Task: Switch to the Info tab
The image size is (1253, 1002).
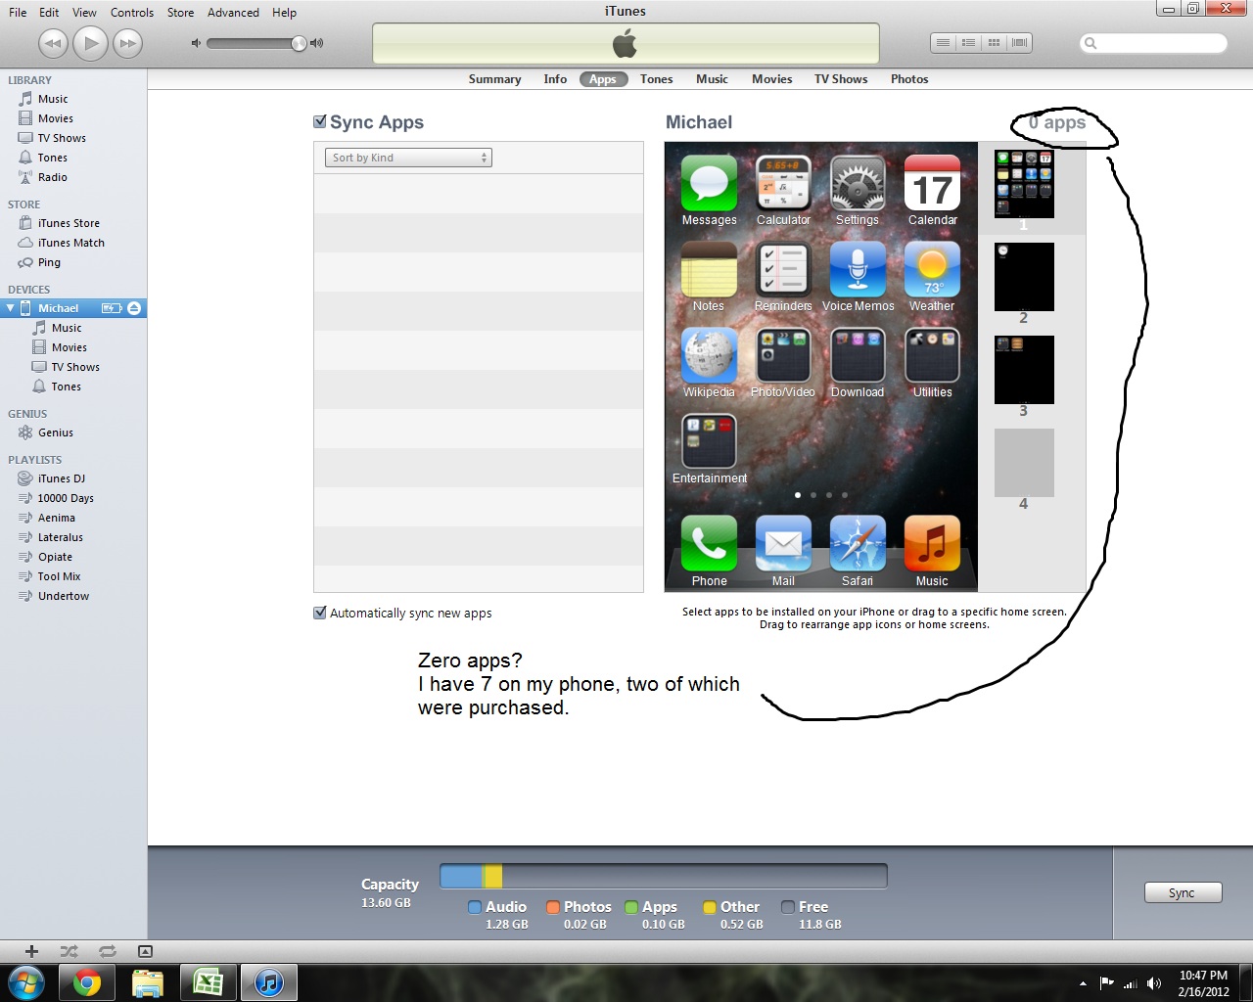Action: click(555, 79)
